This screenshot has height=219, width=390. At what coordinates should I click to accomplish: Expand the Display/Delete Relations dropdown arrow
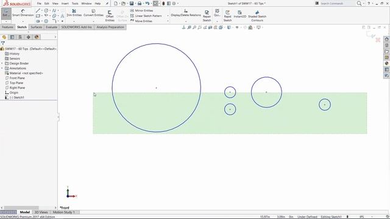186,21
